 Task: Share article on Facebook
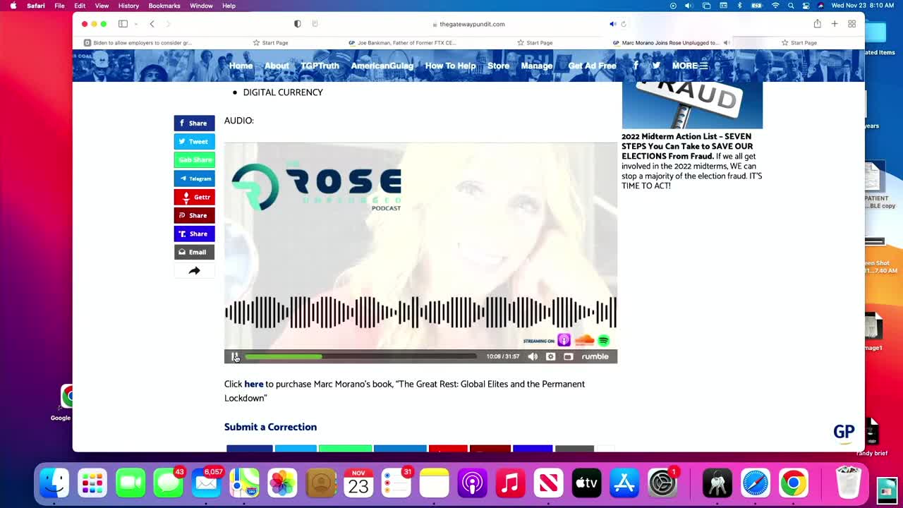pos(194,123)
